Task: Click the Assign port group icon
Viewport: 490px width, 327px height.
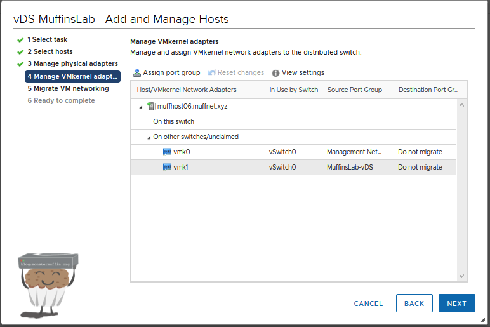Action: [x=136, y=73]
